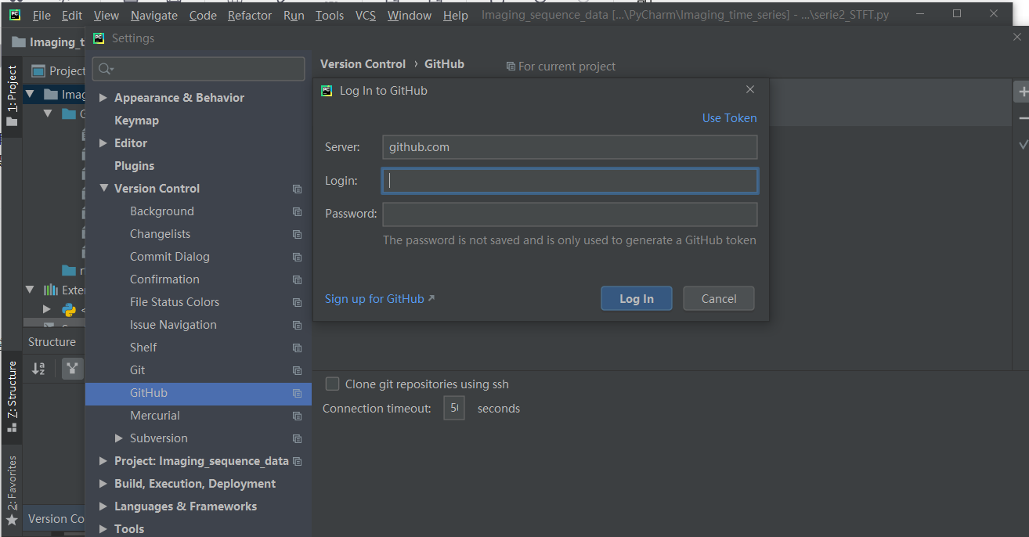Click the Use Token link
1029x537 pixels.
tap(729, 118)
